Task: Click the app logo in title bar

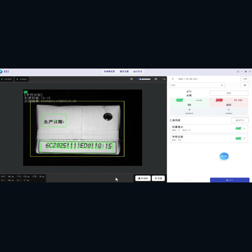Action: click(1, 72)
